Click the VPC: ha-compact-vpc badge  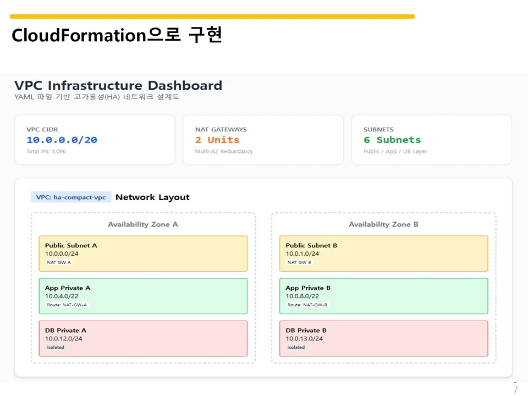[71, 197]
